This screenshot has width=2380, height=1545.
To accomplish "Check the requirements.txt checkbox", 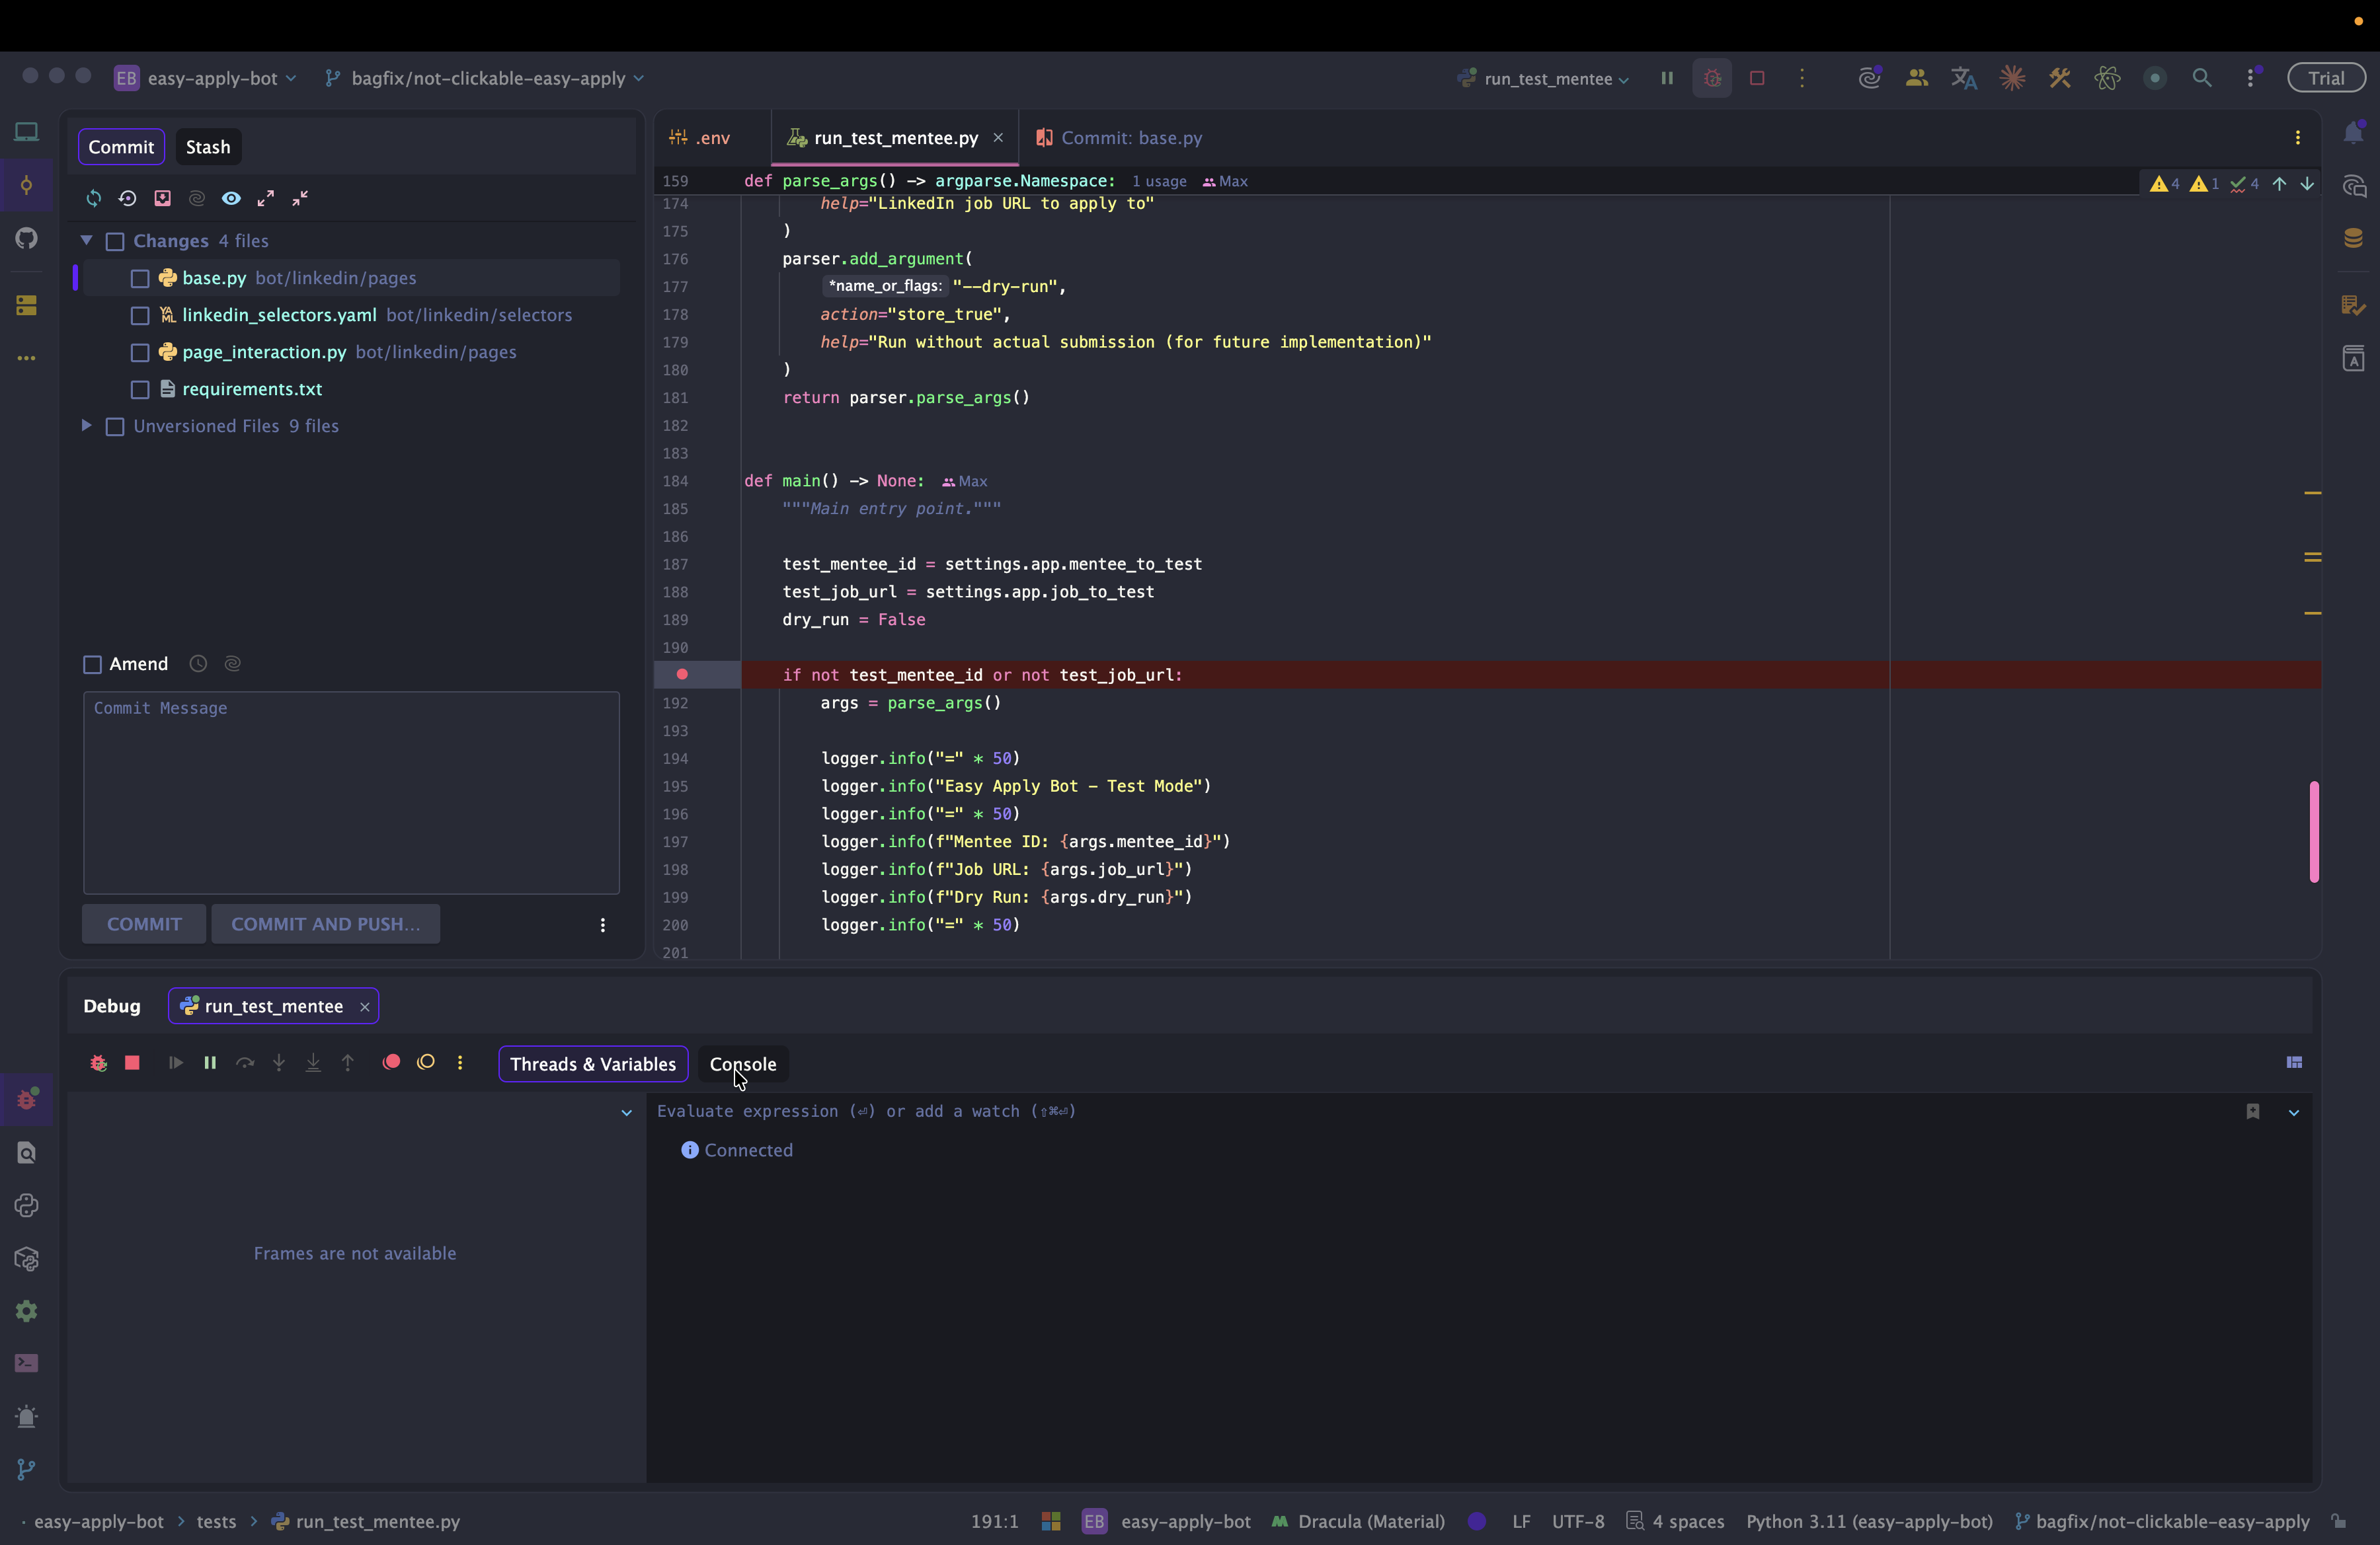I will (140, 390).
